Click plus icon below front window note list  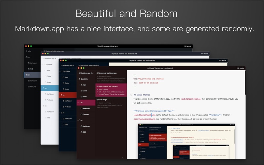point(125,158)
